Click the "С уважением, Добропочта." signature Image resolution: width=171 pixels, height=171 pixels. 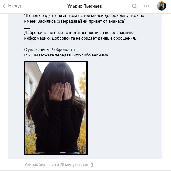pos(50,50)
